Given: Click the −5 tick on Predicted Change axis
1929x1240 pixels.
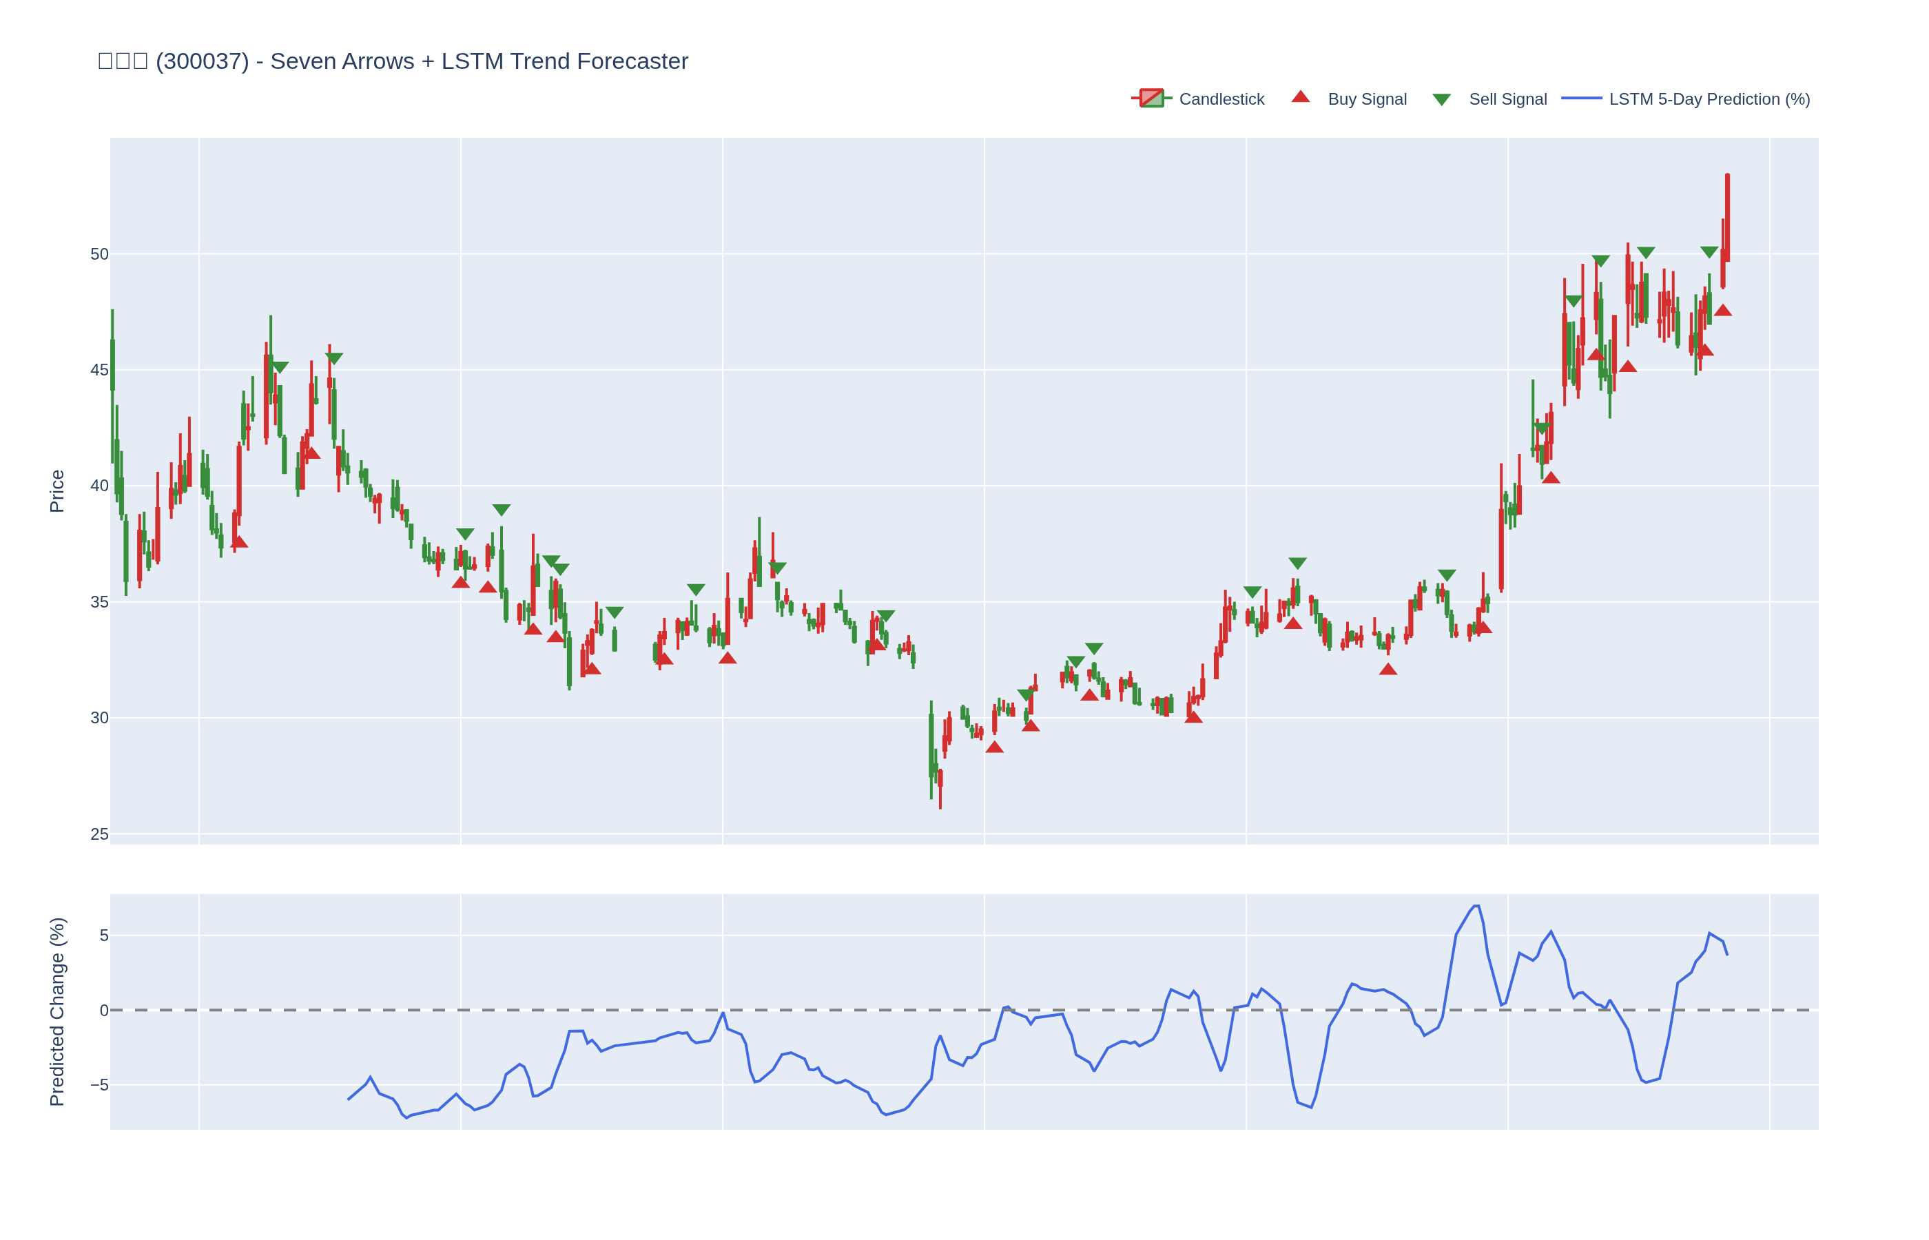Looking at the screenshot, I should tap(99, 1086).
